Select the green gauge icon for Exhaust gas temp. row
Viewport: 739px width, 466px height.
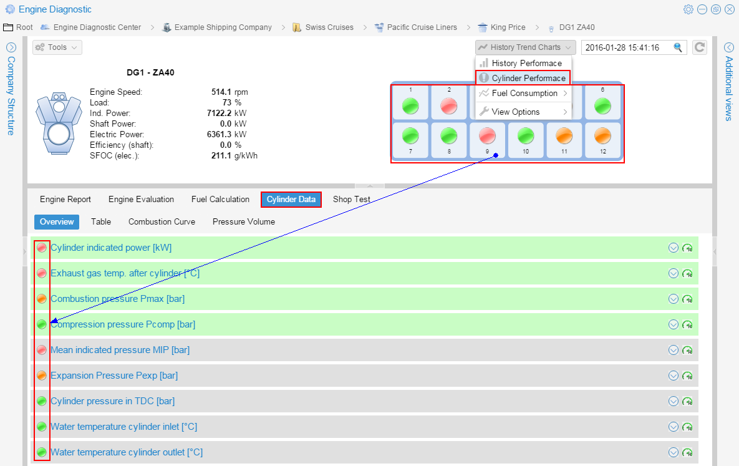pos(687,273)
